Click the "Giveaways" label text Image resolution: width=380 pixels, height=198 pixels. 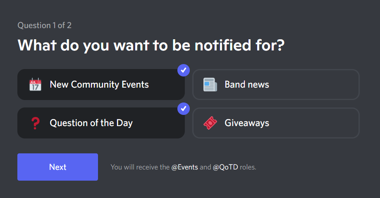click(246, 123)
